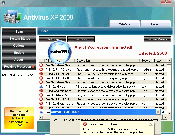
Task: Open the System Status section
Action: (19, 39)
